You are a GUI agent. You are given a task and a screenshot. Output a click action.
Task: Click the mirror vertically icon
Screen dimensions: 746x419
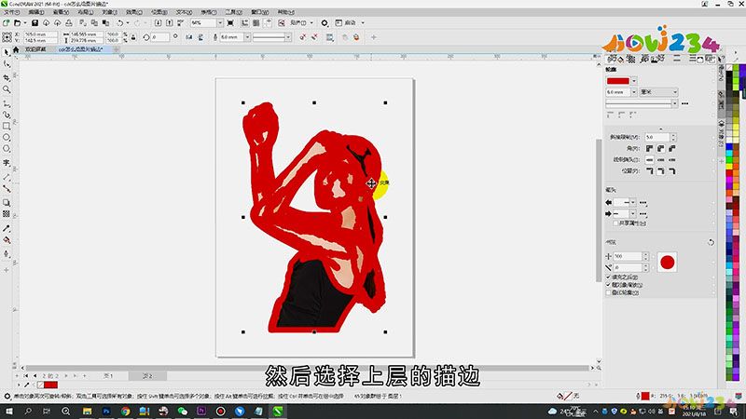coord(200,37)
